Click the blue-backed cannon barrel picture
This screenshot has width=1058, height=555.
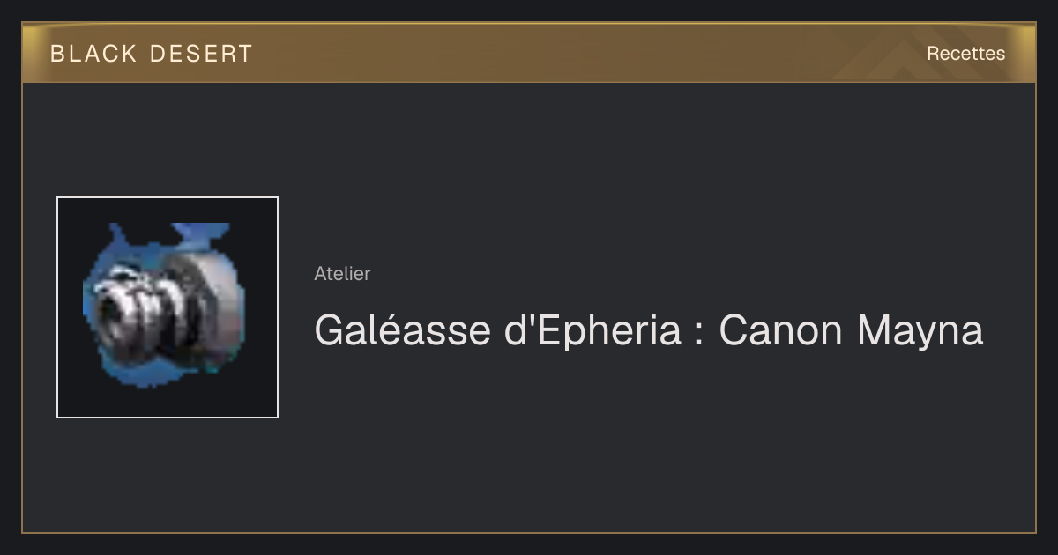tap(168, 307)
